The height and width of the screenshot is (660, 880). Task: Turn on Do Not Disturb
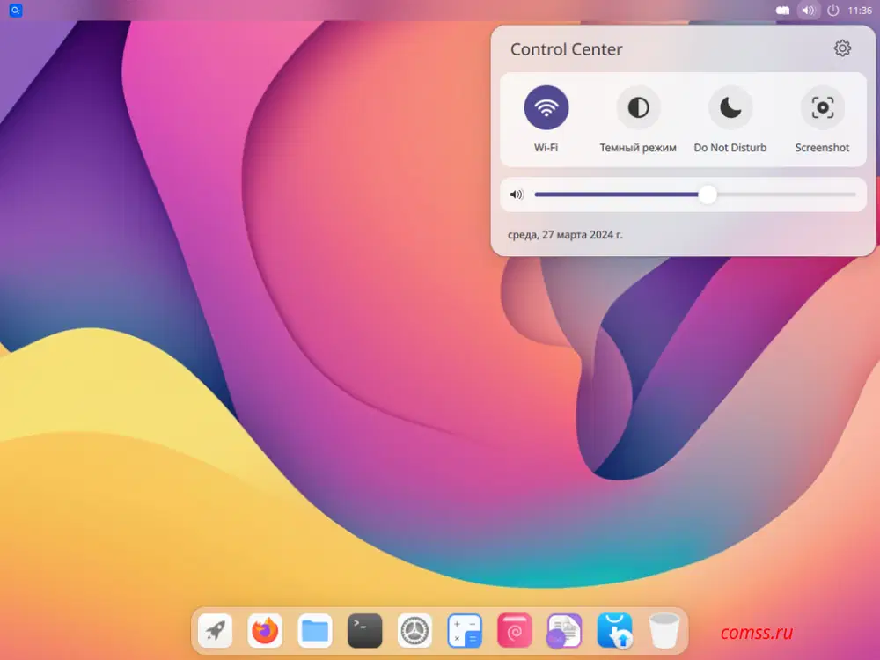(730, 107)
